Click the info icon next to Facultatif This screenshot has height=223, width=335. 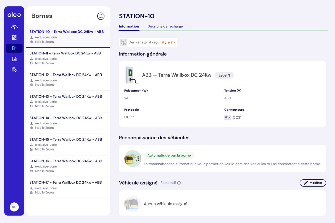[x=179, y=183]
